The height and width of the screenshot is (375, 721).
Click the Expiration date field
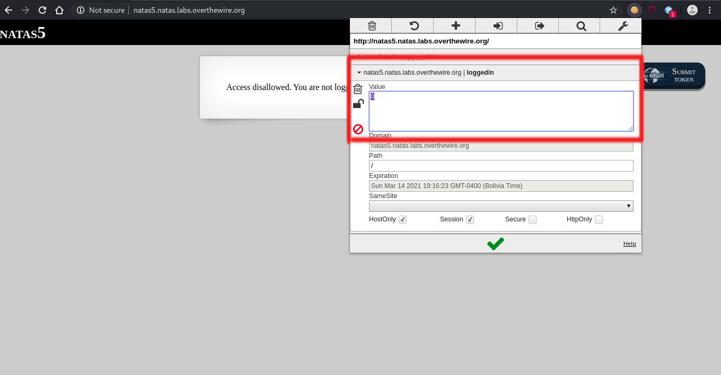(501, 186)
